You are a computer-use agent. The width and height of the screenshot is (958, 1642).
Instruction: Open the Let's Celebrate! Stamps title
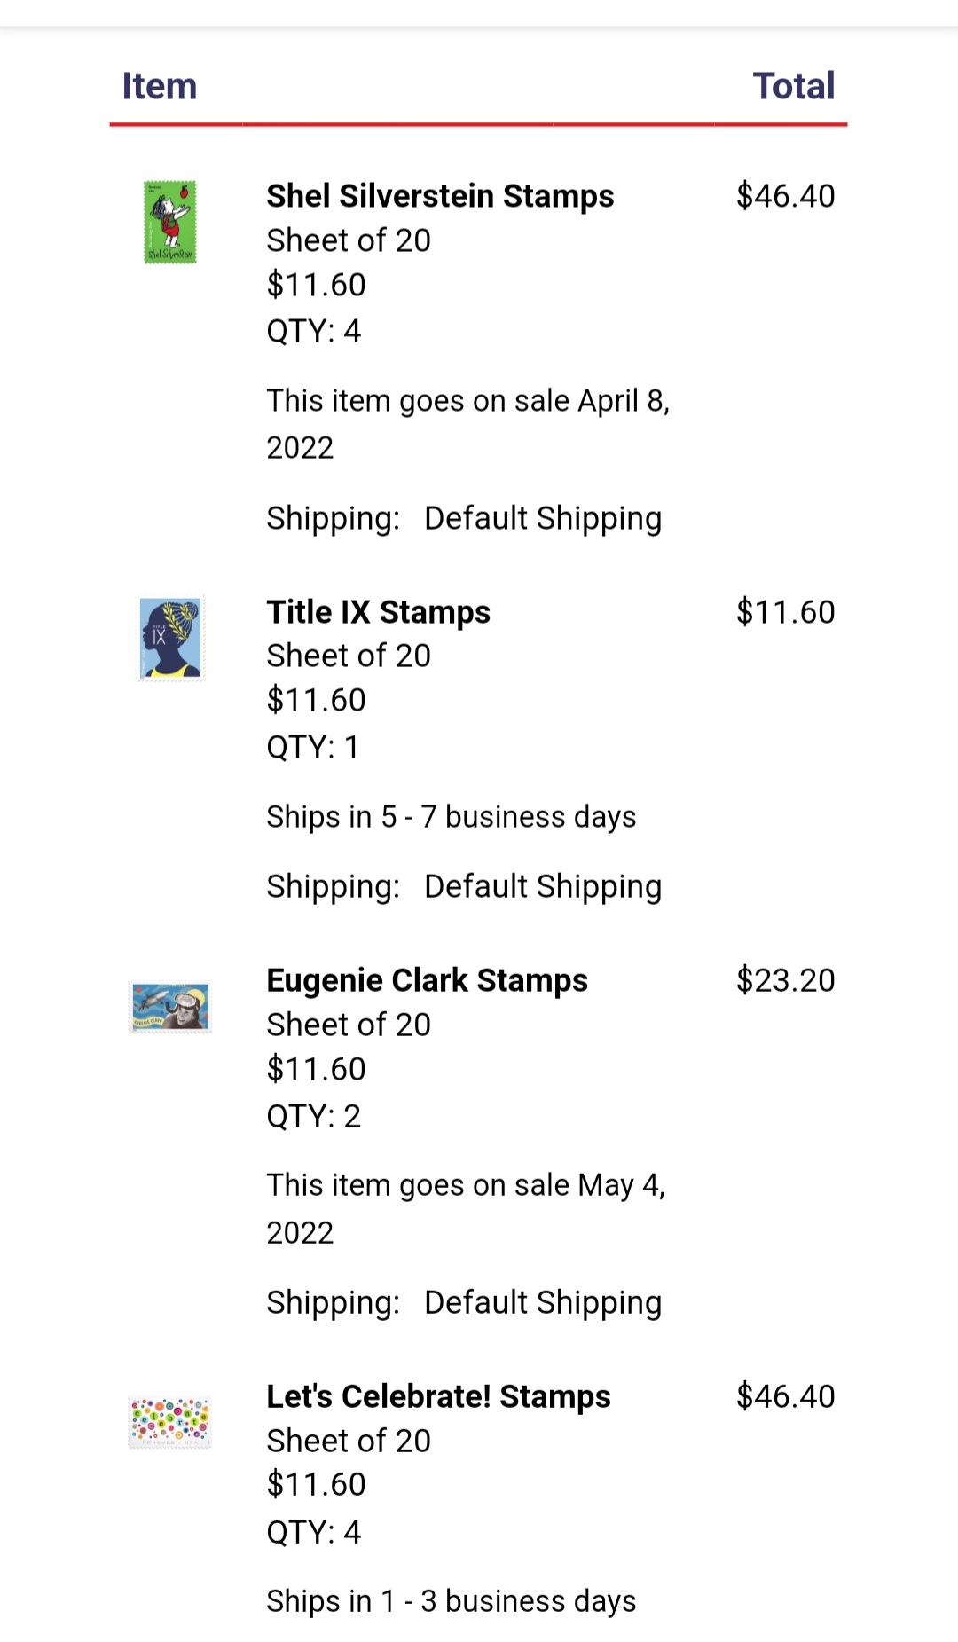pos(438,1396)
